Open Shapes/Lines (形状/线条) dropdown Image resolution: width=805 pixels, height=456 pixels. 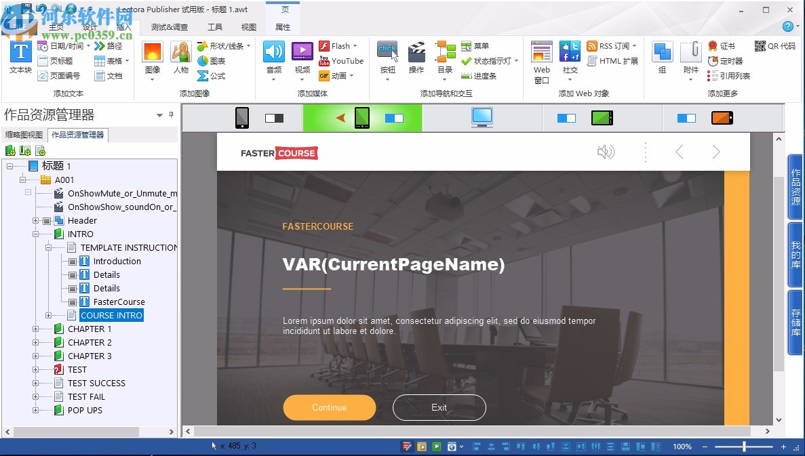(x=248, y=46)
